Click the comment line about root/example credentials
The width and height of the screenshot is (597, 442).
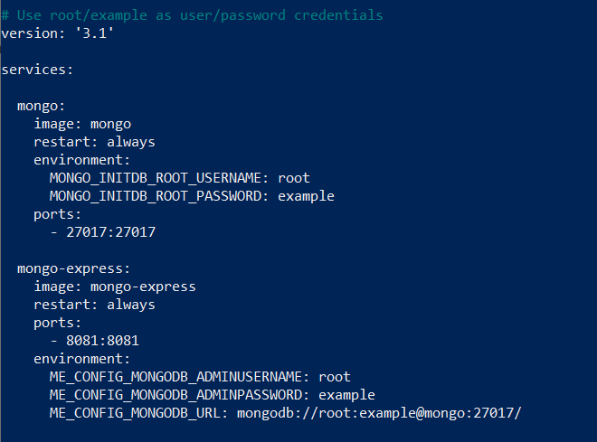(192, 15)
